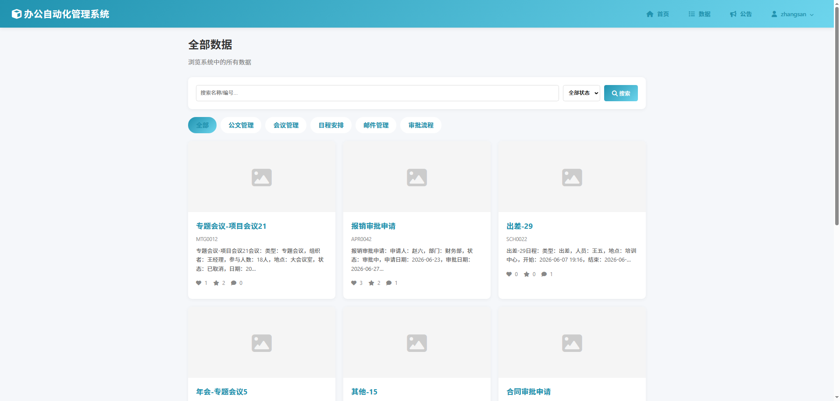Screen dimensions: 840x401
Task: Open the 专题会议-项目会议21 title link
Action: (x=231, y=226)
